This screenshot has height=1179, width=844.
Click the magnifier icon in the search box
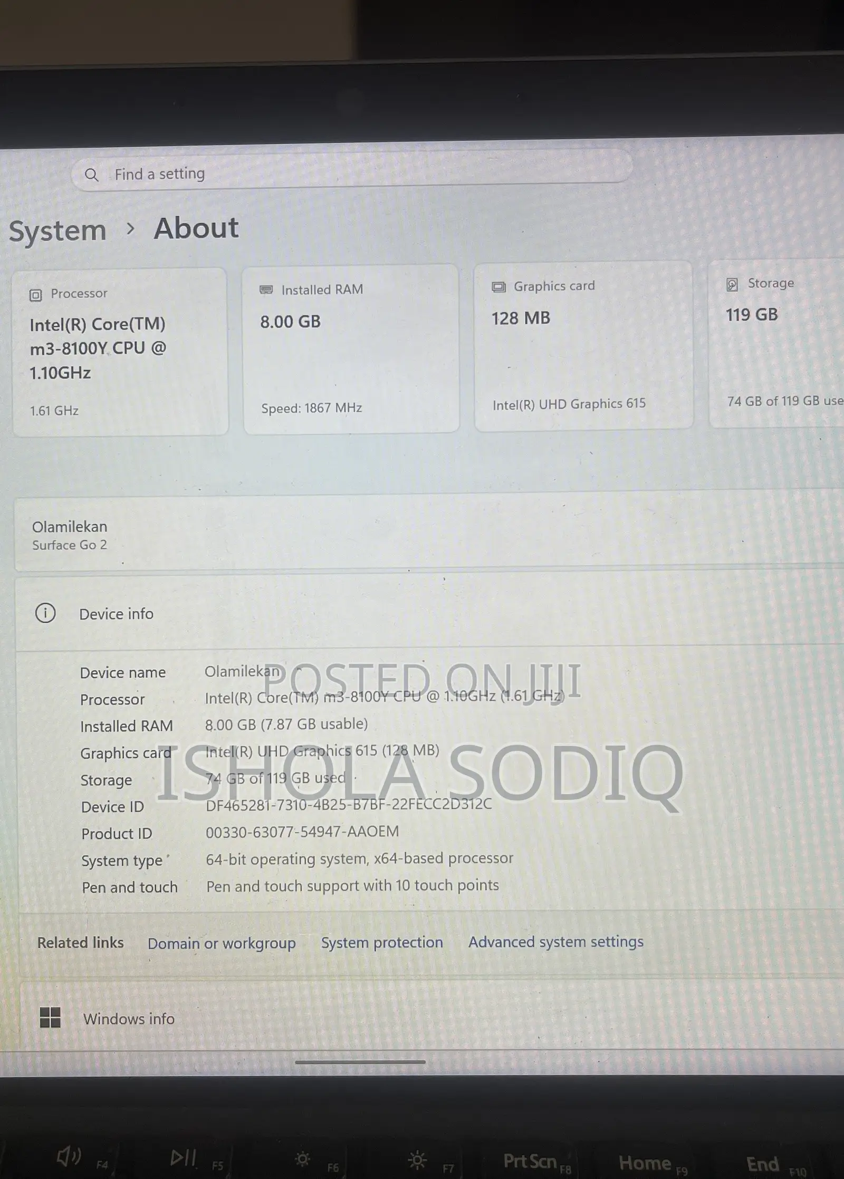point(91,175)
